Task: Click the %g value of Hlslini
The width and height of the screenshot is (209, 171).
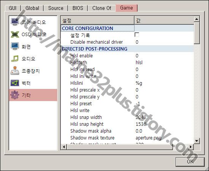Action: point(139,83)
